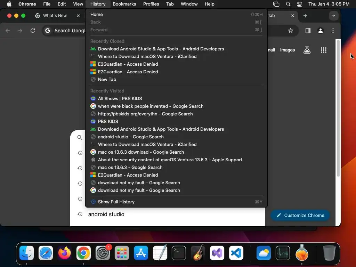Open Launchpad from the Dock

(122, 253)
